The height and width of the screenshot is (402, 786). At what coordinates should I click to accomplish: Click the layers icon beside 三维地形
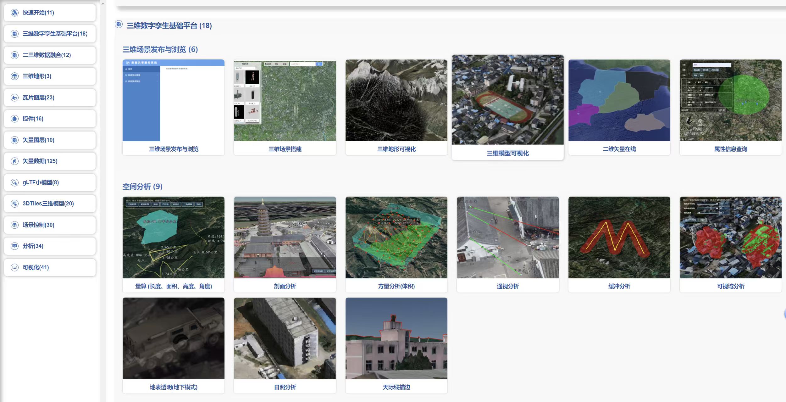(14, 76)
